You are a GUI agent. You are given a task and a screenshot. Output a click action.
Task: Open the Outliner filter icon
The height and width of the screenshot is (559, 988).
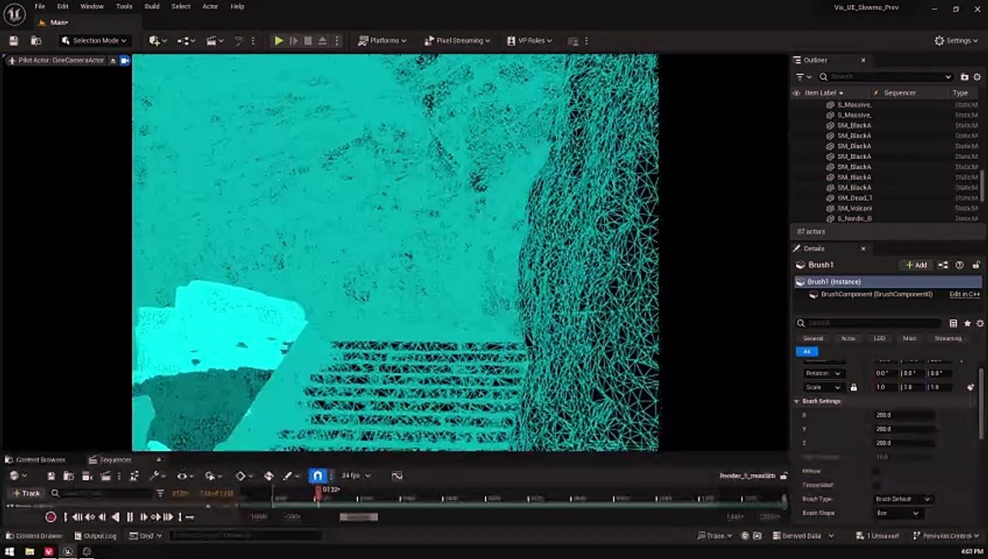point(802,77)
